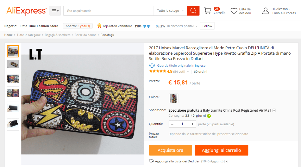The width and height of the screenshot is (301, 167).
Task: Click the AliExpress logo
Action: [x=27, y=11]
